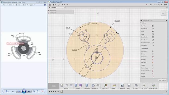Click the Add-Ins scripts icon
Viewport: 169px width, 95px height.
coord(136,85)
